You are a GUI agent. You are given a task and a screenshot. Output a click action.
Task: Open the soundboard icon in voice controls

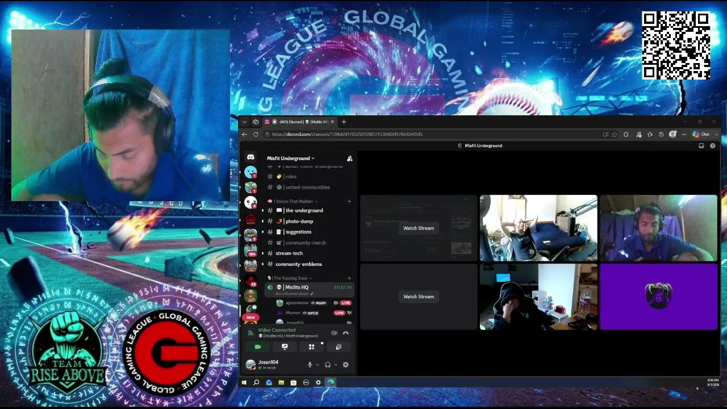(x=339, y=347)
